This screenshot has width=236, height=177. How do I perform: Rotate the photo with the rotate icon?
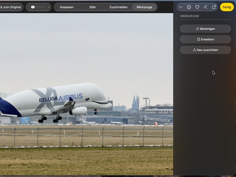coord(214,7)
